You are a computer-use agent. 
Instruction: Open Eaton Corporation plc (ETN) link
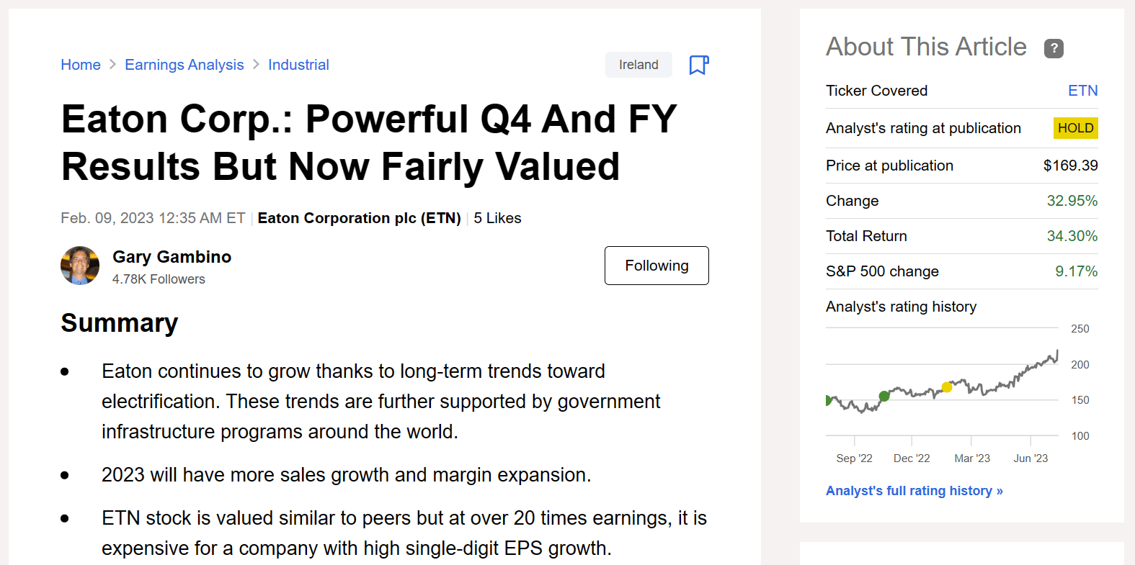pyautogui.click(x=359, y=218)
